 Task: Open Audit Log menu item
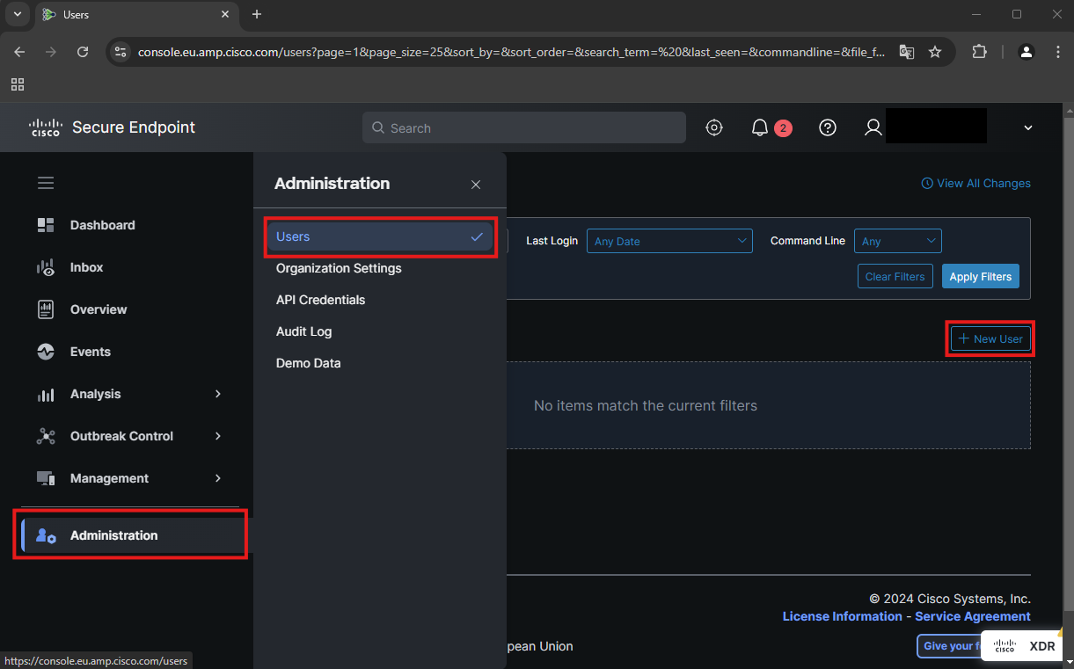(303, 331)
